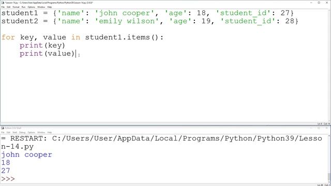Open the Edit menu in the editor window
Screen dimensions: 331x186
(x=9, y=7)
